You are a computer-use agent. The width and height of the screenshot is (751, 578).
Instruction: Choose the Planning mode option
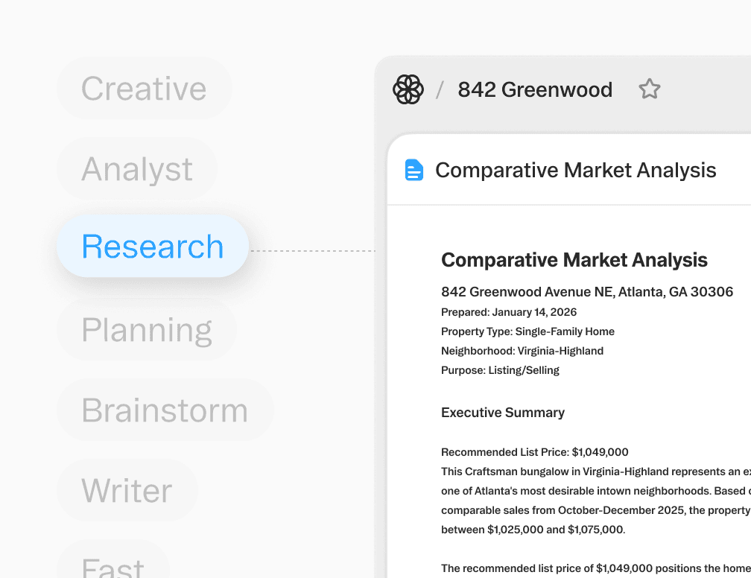tap(147, 329)
